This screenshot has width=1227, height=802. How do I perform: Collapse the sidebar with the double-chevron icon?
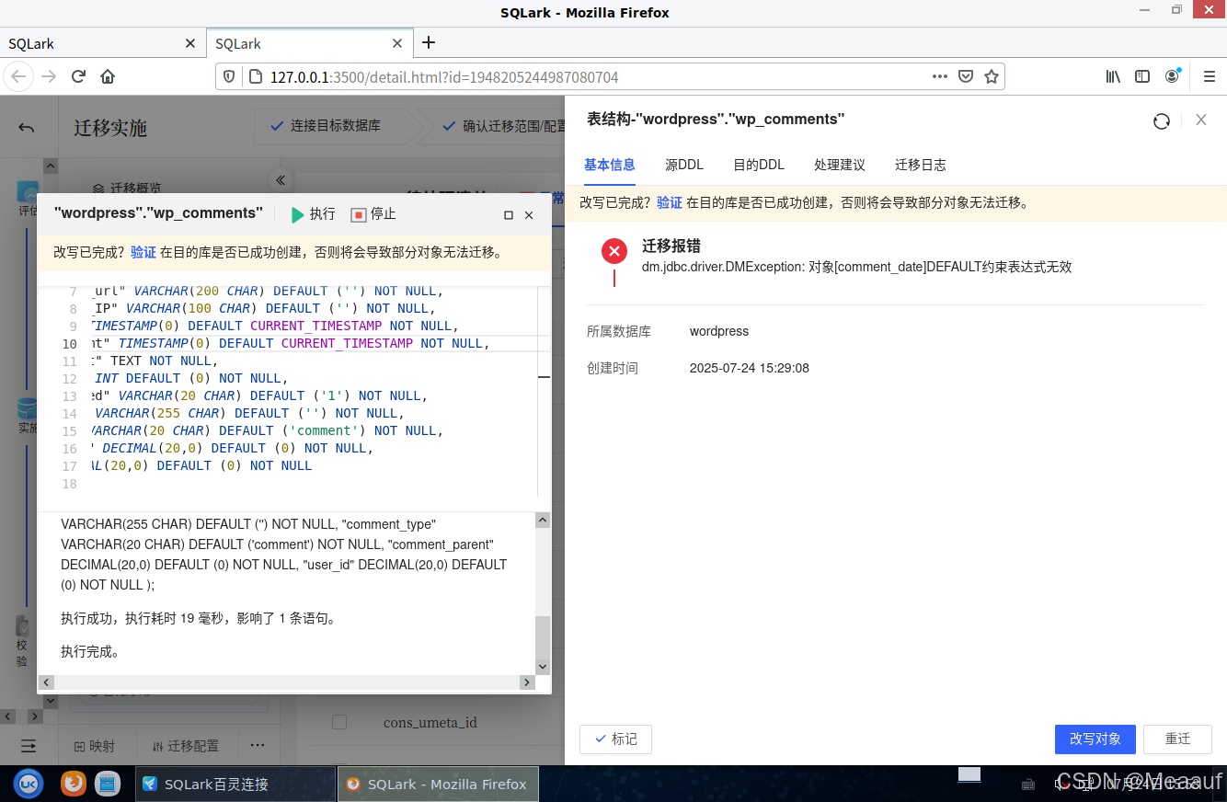pos(281,180)
